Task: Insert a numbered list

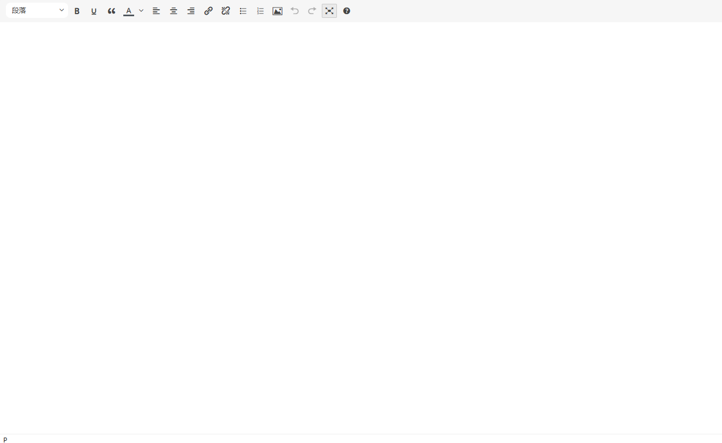Action: pos(260,11)
